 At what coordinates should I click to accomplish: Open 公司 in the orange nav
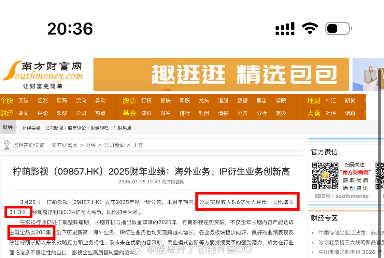pyautogui.click(x=81, y=113)
